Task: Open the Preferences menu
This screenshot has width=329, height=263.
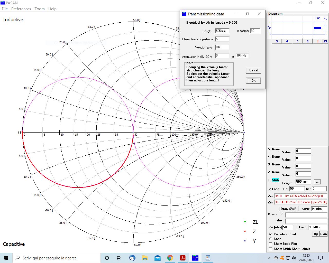Action: click(x=21, y=9)
